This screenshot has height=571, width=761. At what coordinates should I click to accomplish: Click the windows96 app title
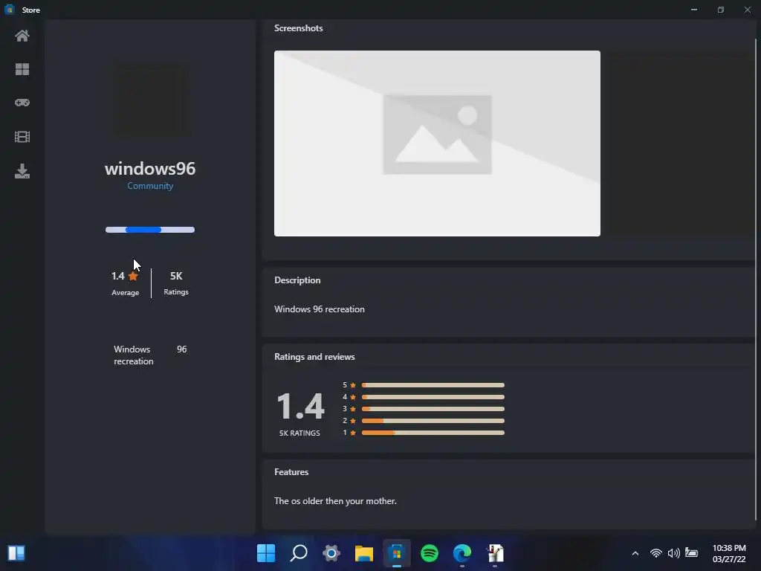pos(150,169)
